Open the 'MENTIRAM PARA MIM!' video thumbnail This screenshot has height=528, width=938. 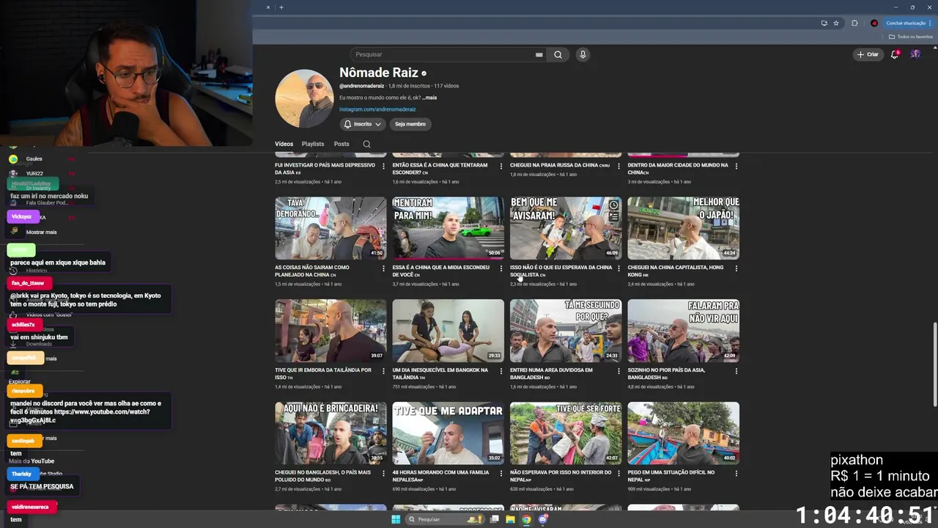[448, 228]
